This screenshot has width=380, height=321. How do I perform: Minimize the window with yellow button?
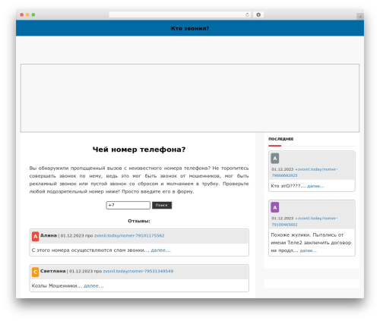coord(27,14)
